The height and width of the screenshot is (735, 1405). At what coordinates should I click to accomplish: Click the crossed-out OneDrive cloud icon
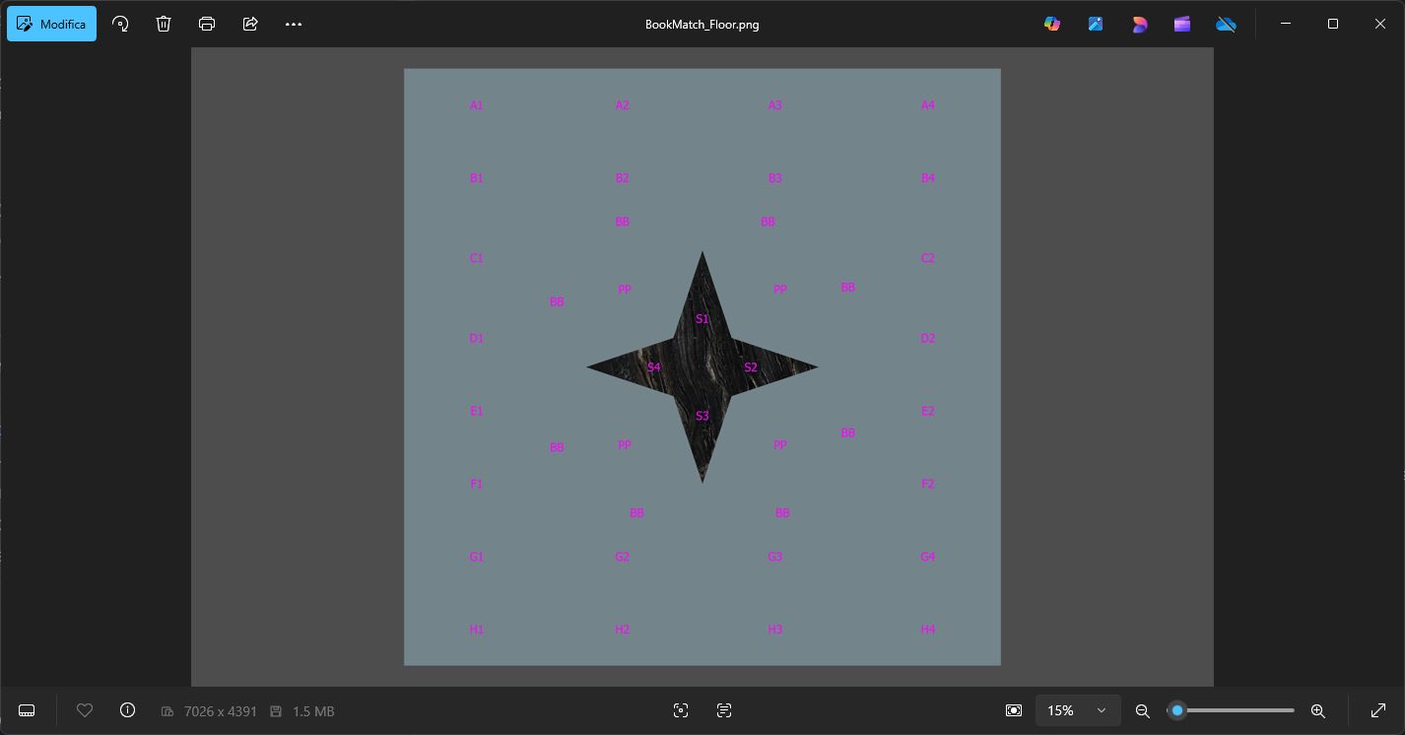[1226, 24]
